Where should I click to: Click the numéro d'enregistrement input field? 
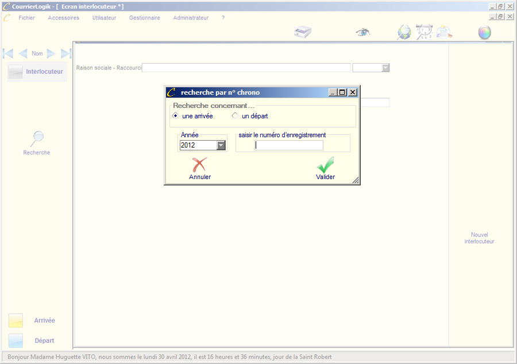click(x=289, y=145)
